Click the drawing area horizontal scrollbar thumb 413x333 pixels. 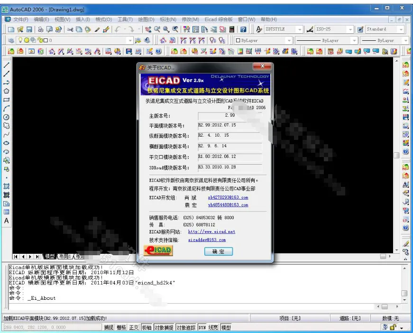(383, 256)
